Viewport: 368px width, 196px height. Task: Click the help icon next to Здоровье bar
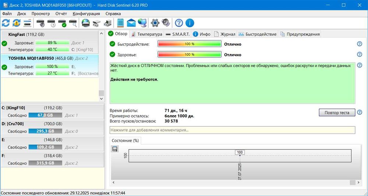click(359, 54)
